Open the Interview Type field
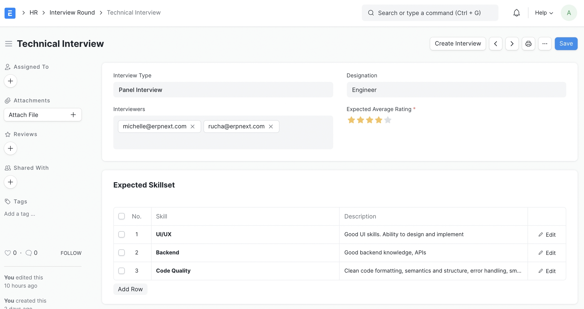 tap(223, 90)
